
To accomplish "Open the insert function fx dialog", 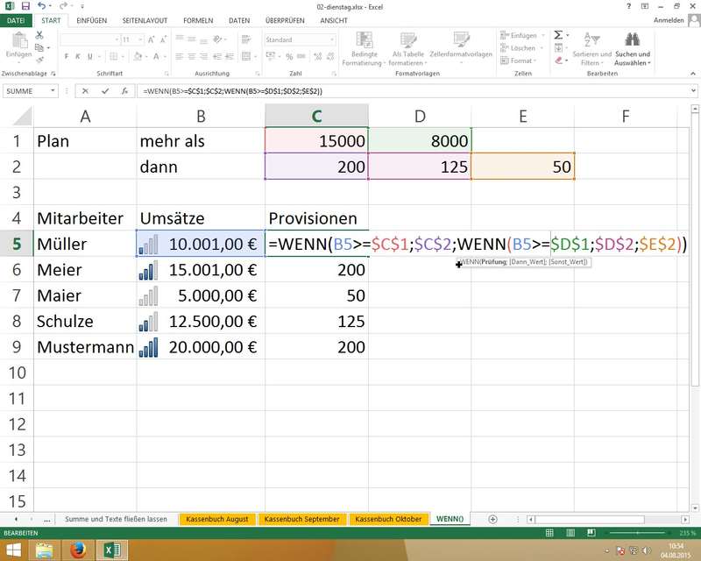I will coord(124,90).
